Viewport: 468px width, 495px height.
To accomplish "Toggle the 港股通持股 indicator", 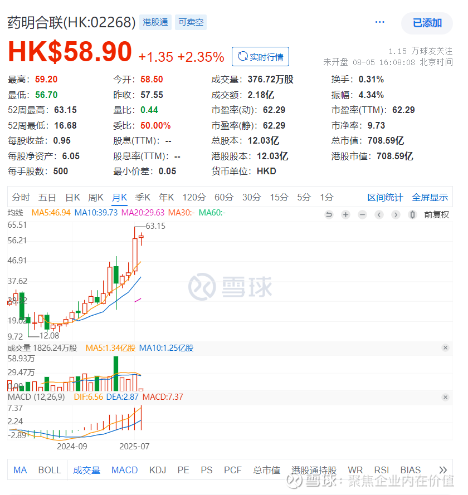I will (314, 470).
